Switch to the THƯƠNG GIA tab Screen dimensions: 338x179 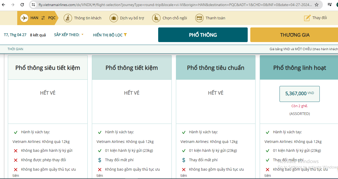click(x=295, y=34)
